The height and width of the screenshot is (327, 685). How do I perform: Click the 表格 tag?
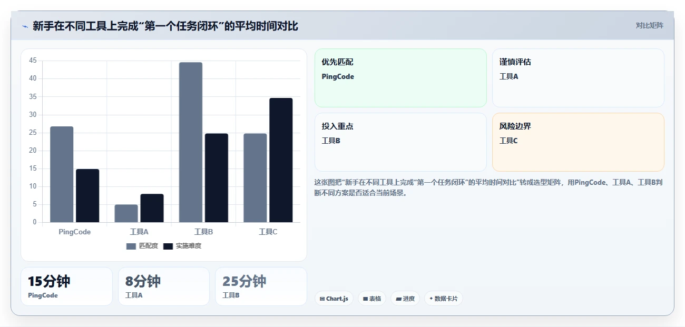point(372,299)
